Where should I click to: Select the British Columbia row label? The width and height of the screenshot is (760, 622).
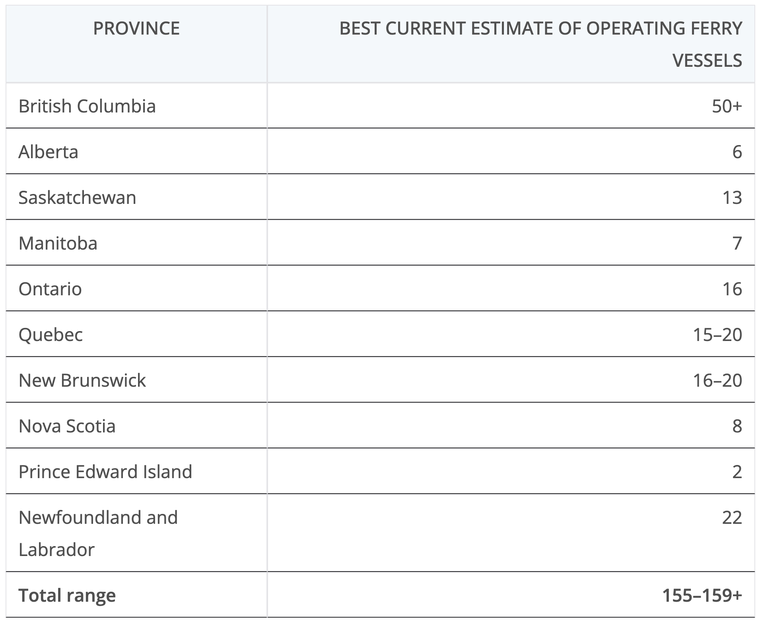[87, 106]
